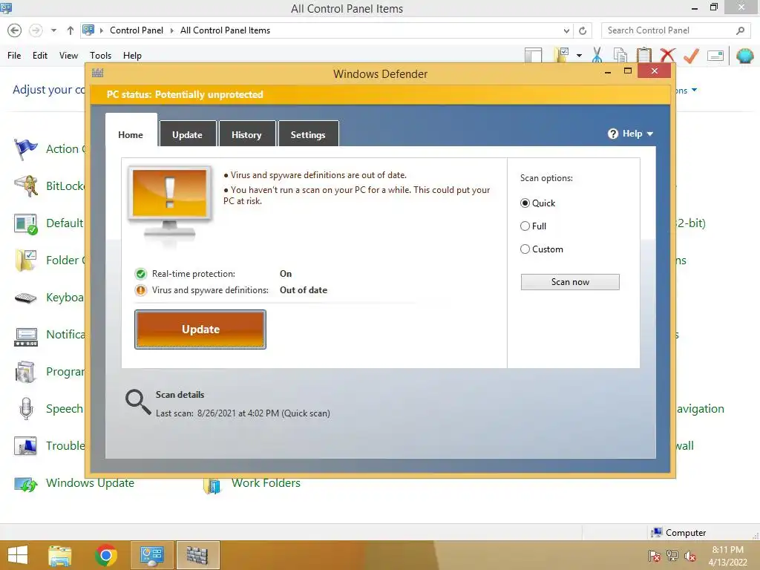Viewport: 760px width, 570px height.
Task: Expand the Help dropdown arrow
Action: [650, 134]
